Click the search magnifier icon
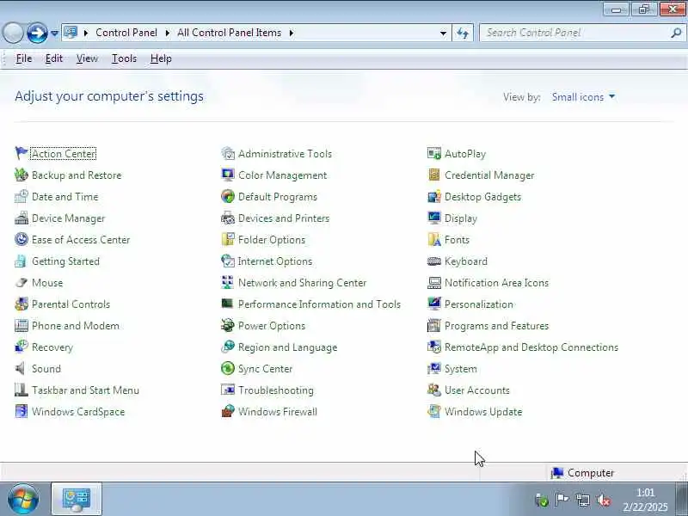The height and width of the screenshot is (516, 688). [x=676, y=33]
